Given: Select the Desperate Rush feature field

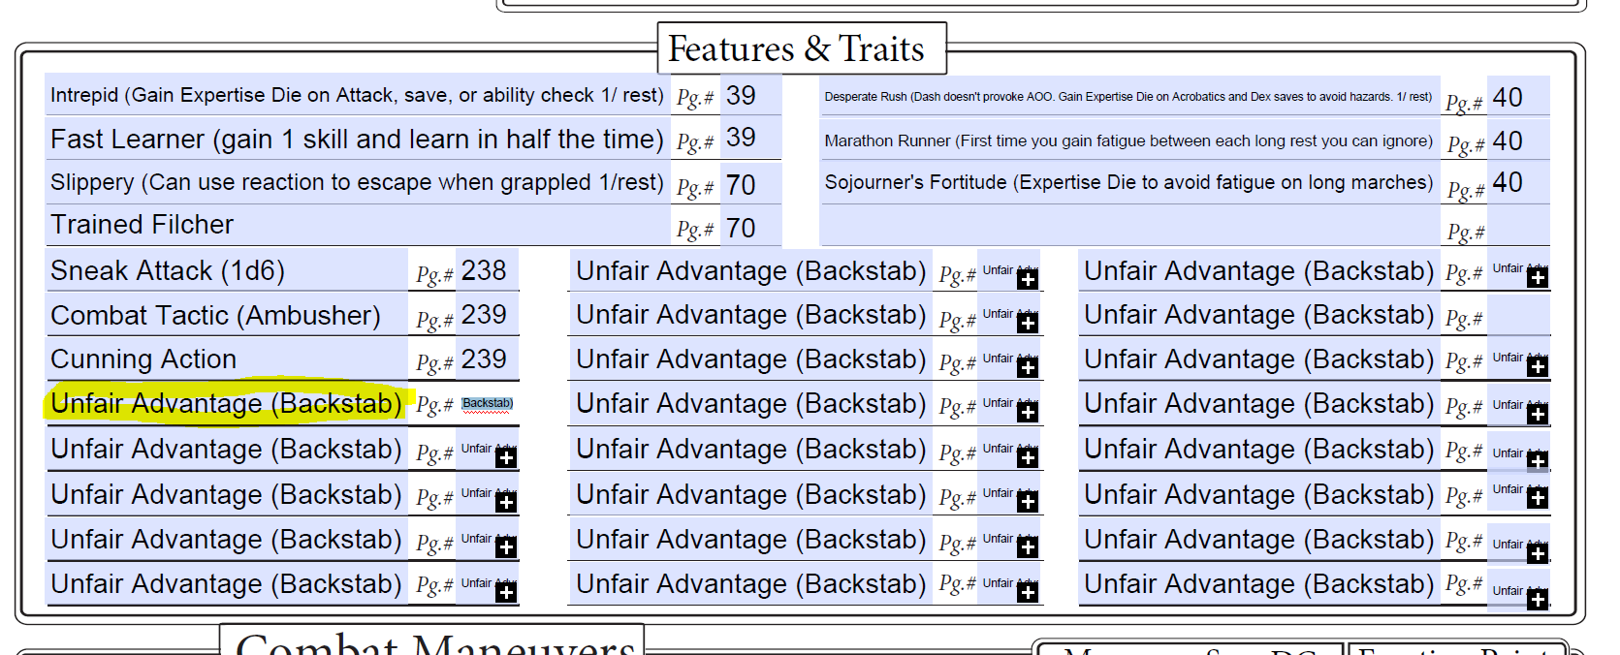Looking at the screenshot, I should (x=1128, y=97).
